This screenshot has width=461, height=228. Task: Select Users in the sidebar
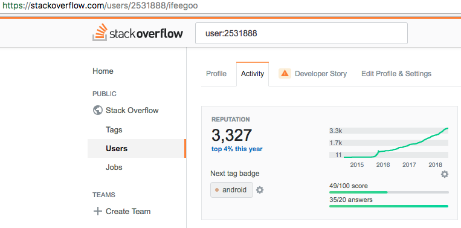point(137,148)
